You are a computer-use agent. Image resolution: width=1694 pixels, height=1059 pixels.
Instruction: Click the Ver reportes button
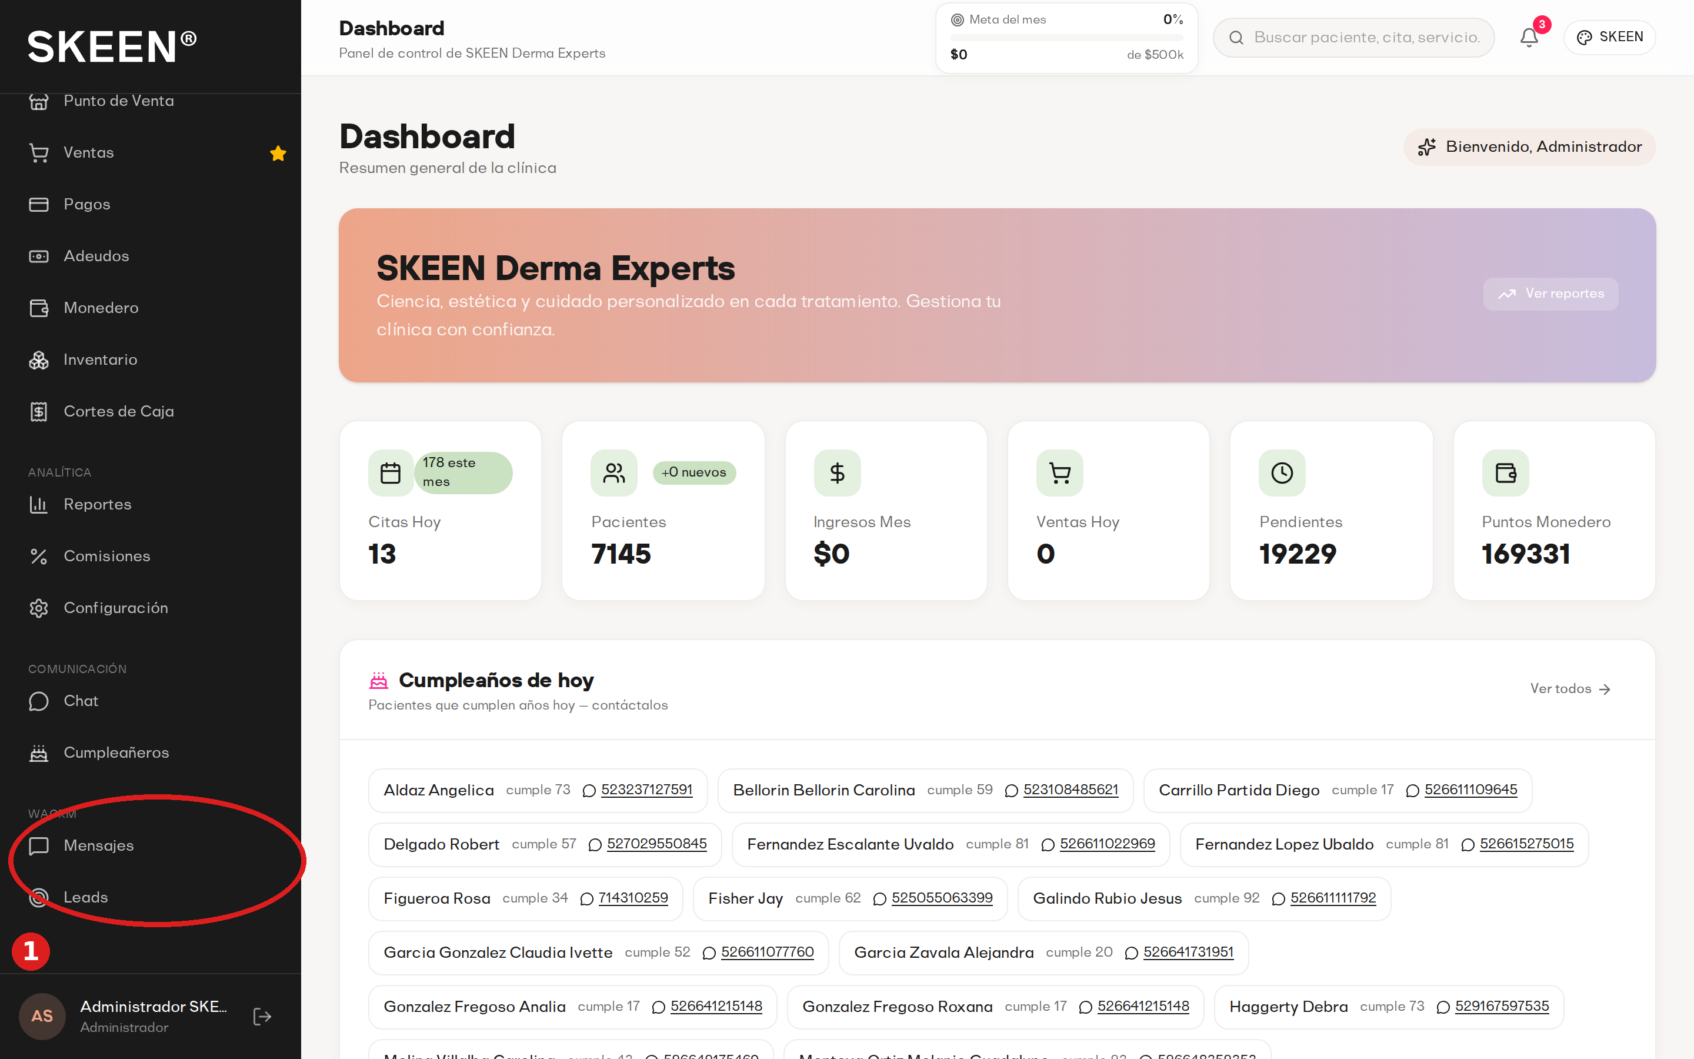click(x=1550, y=294)
